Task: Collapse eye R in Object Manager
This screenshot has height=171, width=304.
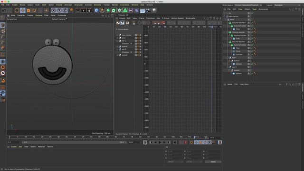Action: pos(228,67)
